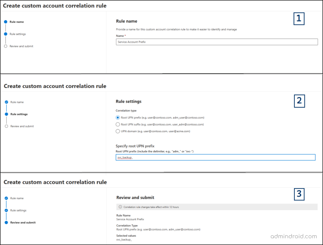On the Rule name page, open Rule settings step
Image resolution: width=323 pixels, height=245 pixels.
[18, 34]
